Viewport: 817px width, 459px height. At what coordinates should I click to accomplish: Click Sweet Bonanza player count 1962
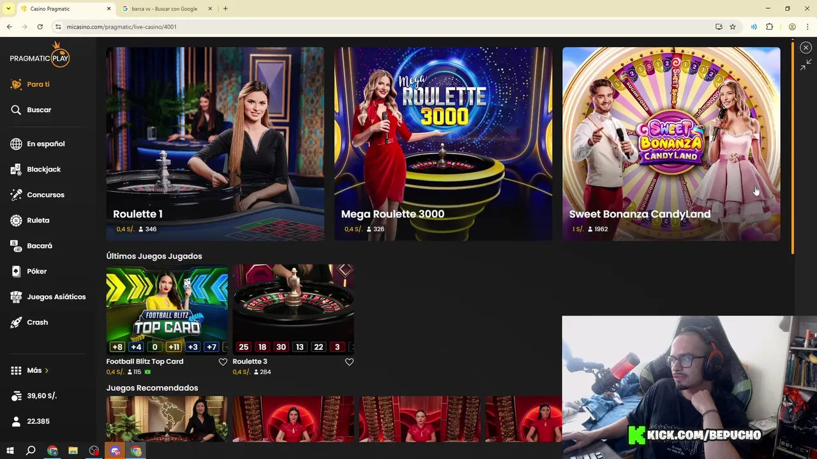[597, 229]
